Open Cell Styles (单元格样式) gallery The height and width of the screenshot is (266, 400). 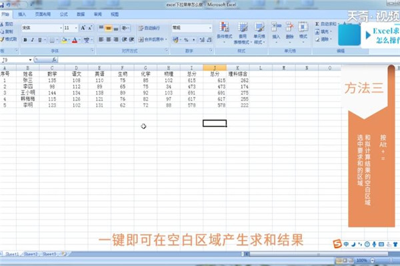pos(259,33)
